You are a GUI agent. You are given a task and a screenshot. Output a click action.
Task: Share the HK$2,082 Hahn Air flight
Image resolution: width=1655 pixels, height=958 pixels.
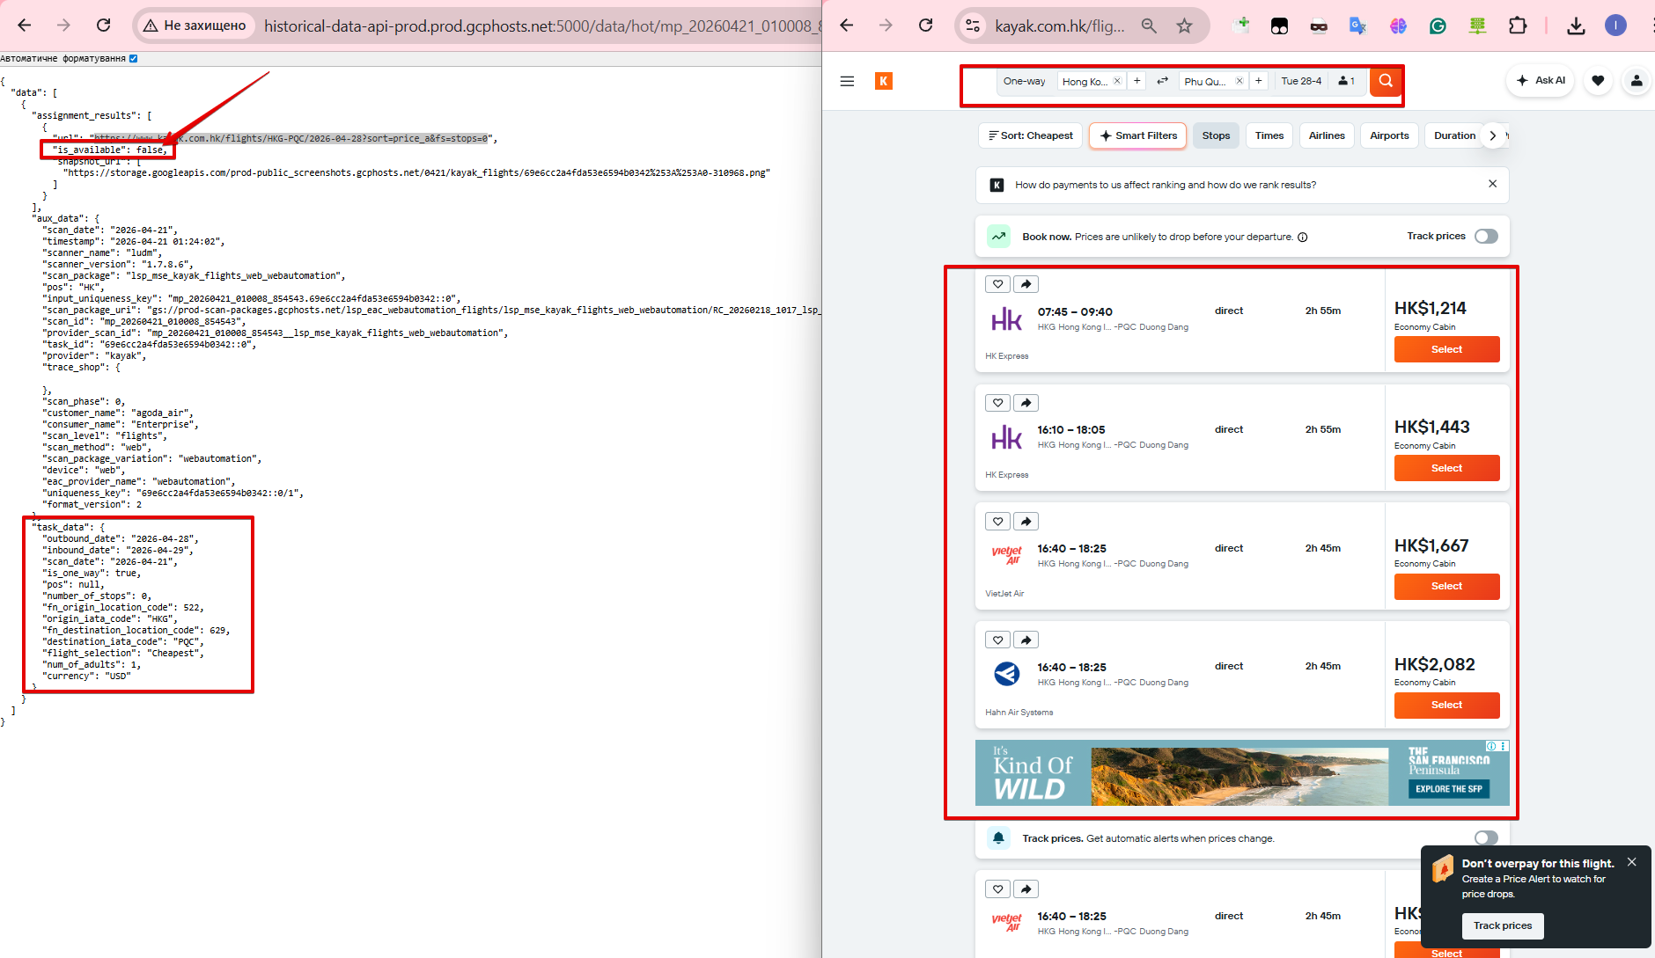pyautogui.click(x=1026, y=640)
